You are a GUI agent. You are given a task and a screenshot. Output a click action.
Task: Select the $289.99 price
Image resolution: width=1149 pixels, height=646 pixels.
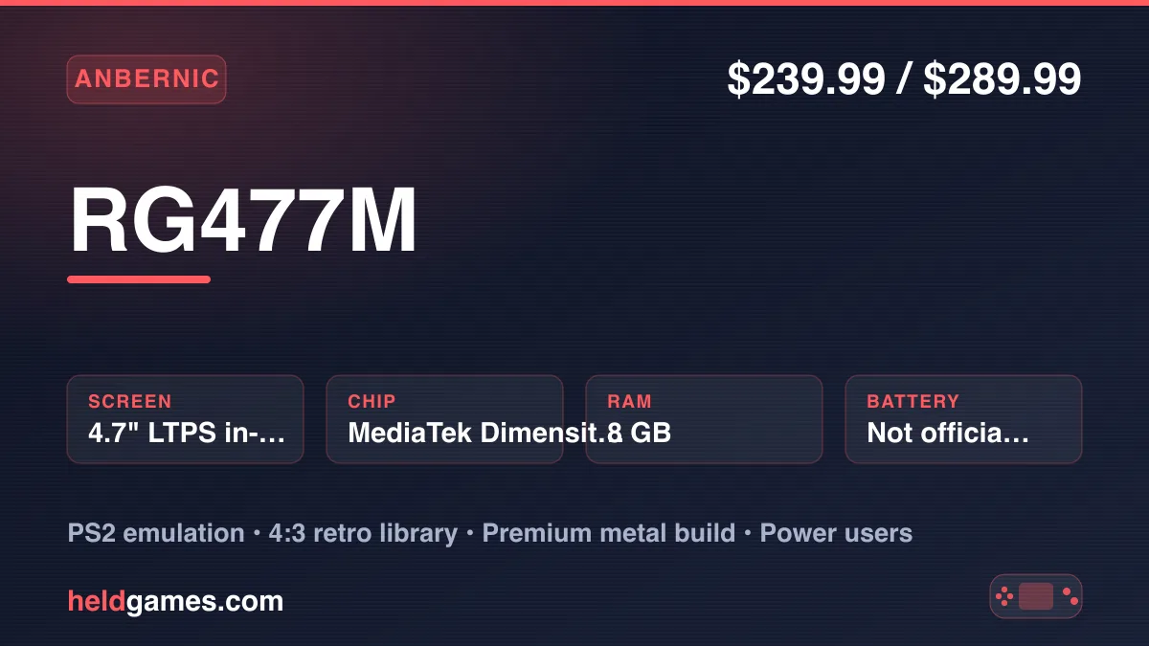[1003, 79]
